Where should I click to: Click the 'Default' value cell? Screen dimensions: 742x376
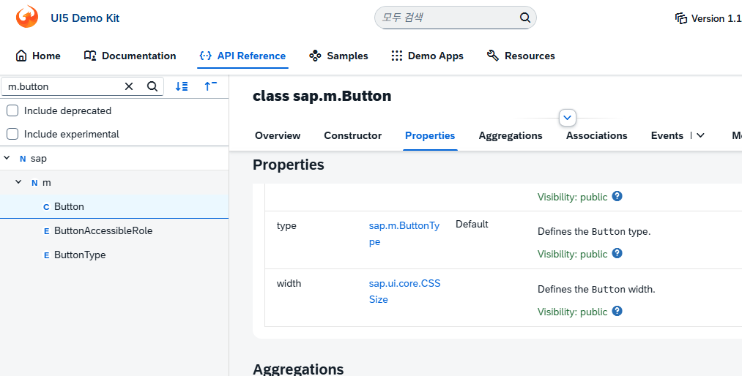coord(472,225)
